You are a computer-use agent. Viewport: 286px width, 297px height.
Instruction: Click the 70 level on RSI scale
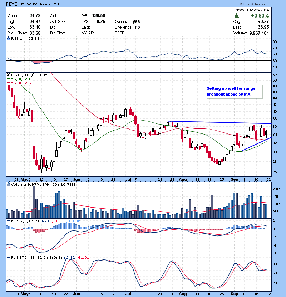275,48
